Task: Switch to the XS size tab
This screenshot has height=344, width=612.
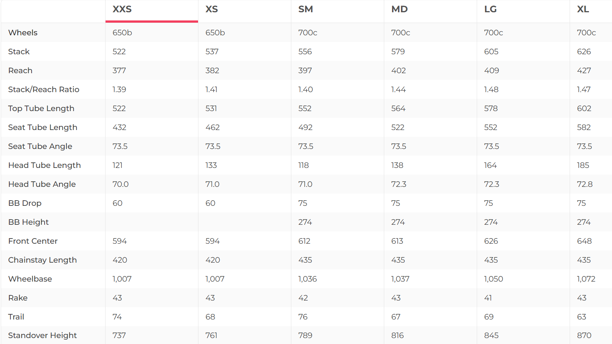Action: [x=212, y=9]
